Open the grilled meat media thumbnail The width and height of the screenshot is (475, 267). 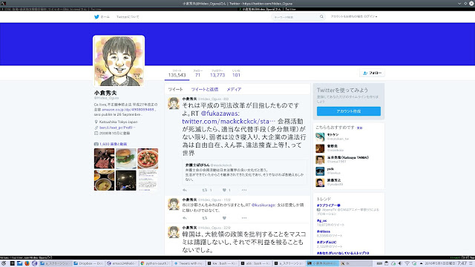pyautogui.click(x=104, y=158)
